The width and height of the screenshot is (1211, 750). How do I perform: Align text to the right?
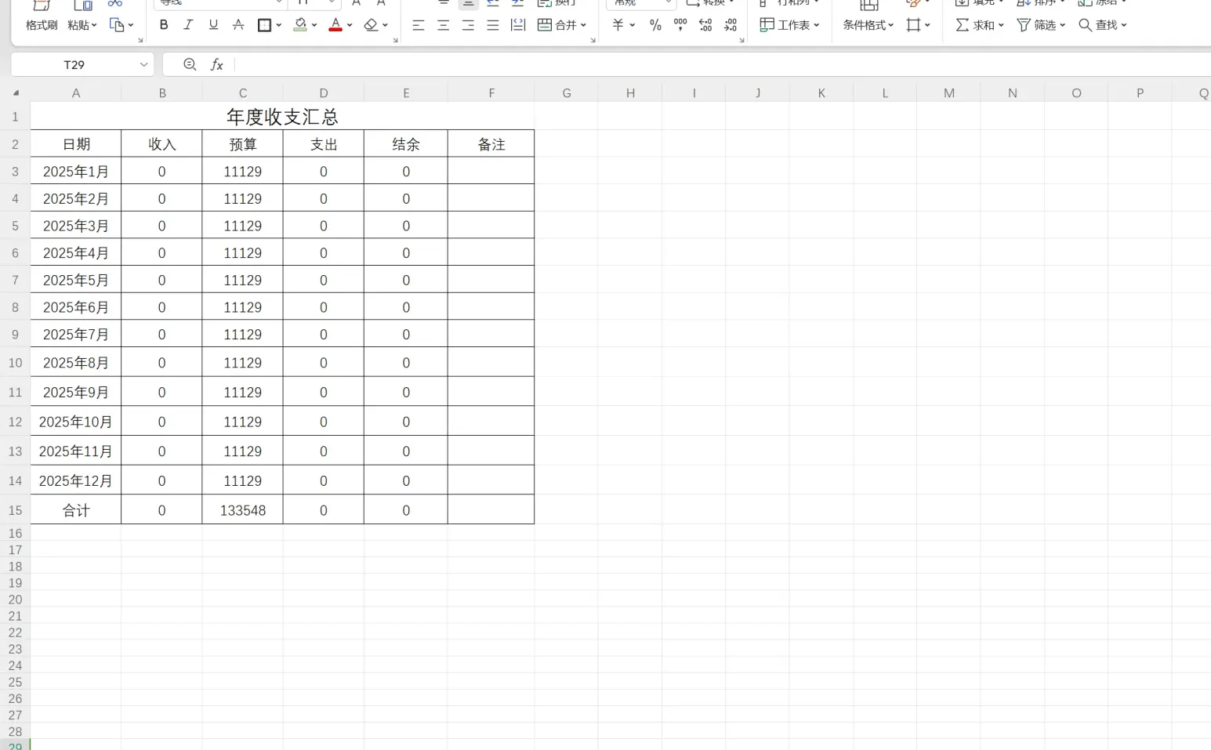[x=468, y=25]
